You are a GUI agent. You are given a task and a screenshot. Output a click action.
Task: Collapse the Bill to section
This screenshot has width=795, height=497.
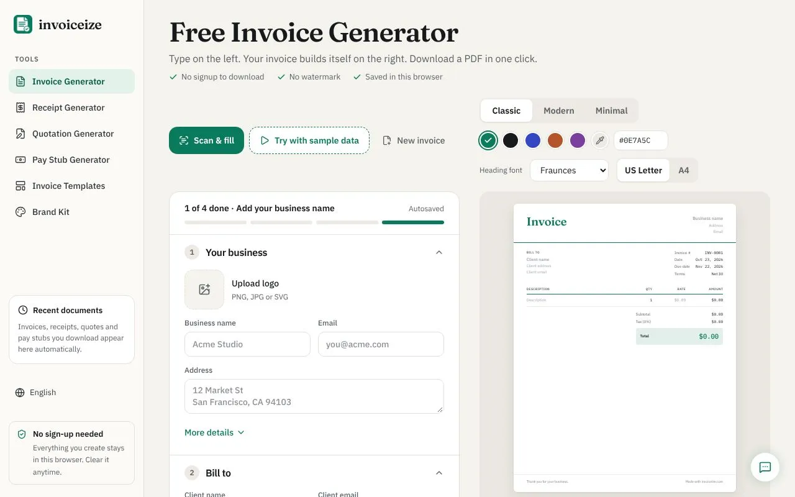point(439,473)
